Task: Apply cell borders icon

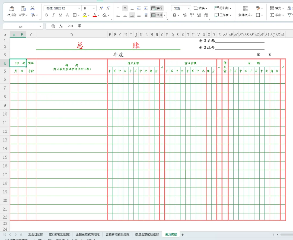Action: (x=75, y=15)
